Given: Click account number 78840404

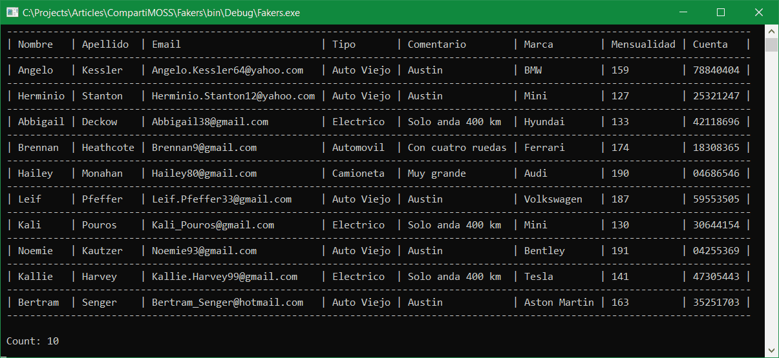Looking at the screenshot, I should pyautogui.click(x=716, y=70).
